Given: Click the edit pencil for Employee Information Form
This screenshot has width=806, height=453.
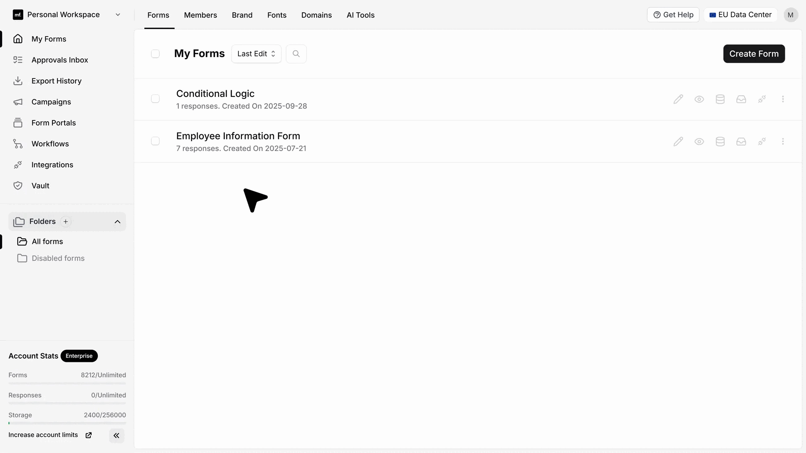Looking at the screenshot, I should (x=678, y=141).
